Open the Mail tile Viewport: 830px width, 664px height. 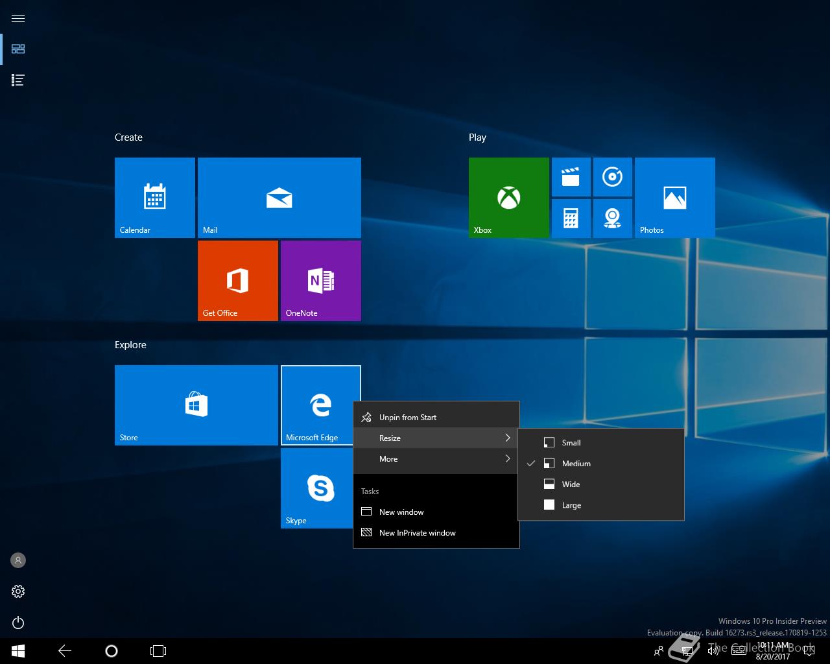point(279,198)
